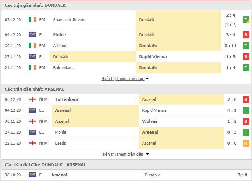Click the 0 : 0 score on Leeds row
The height and width of the screenshot is (181, 252).
232,143
